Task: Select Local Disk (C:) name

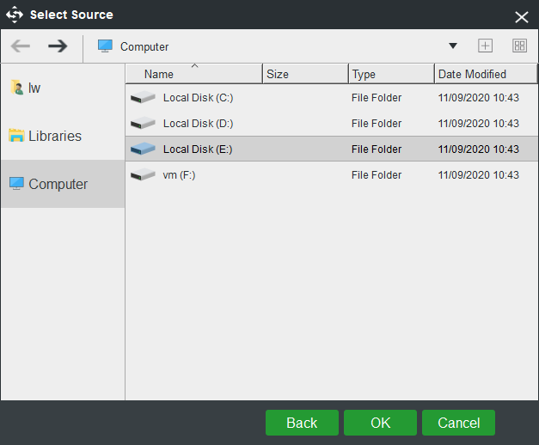Action: click(198, 98)
